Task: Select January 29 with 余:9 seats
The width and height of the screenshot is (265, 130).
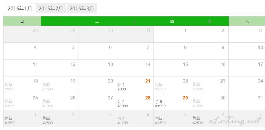Action: pos(172,102)
